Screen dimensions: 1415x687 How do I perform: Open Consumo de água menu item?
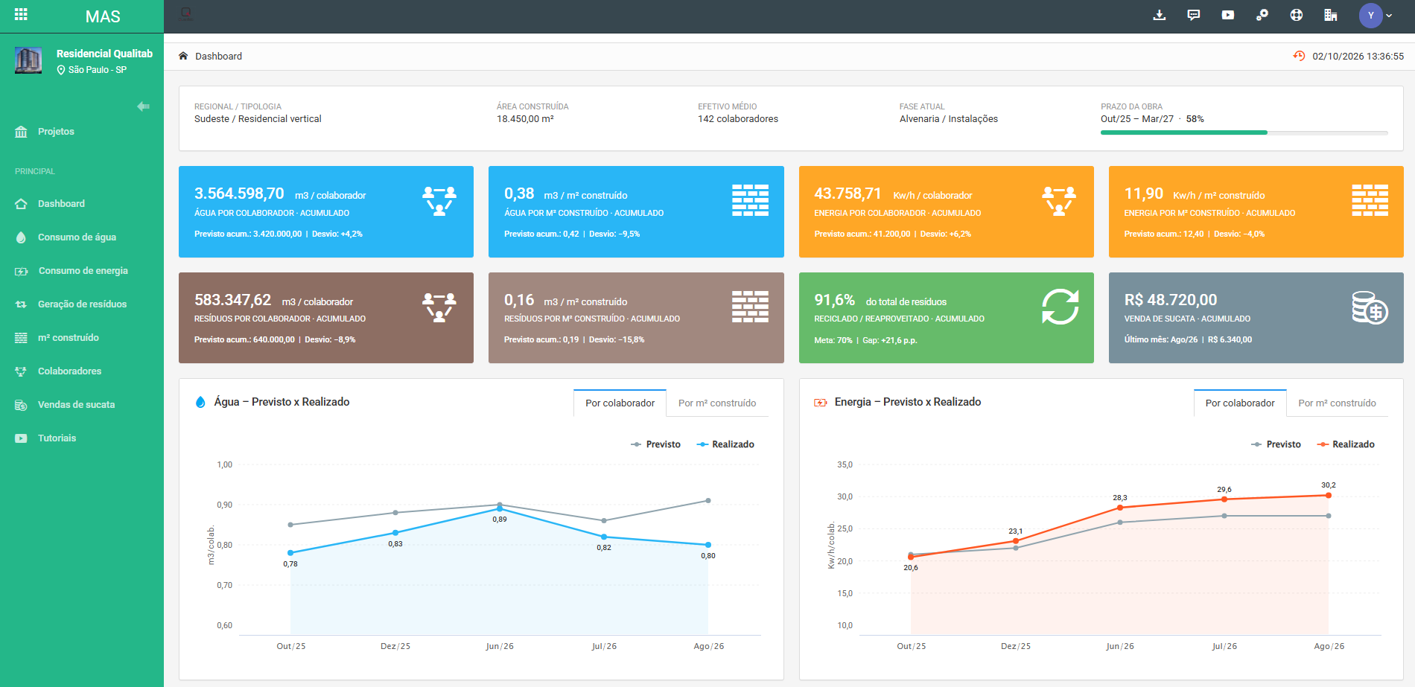click(82, 237)
